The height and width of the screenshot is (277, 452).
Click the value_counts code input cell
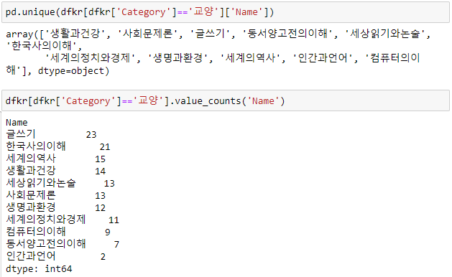point(226,100)
